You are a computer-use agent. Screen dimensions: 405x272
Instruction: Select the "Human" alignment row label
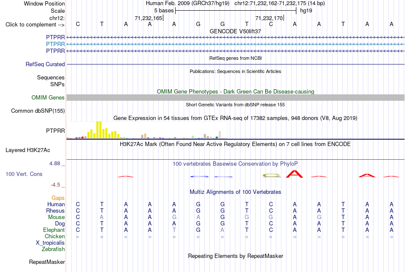click(x=56, y=204)
